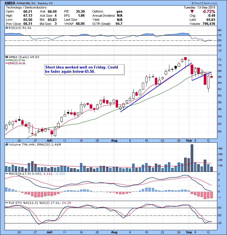Select the Chg value -0.48

(x=211, y=16)
